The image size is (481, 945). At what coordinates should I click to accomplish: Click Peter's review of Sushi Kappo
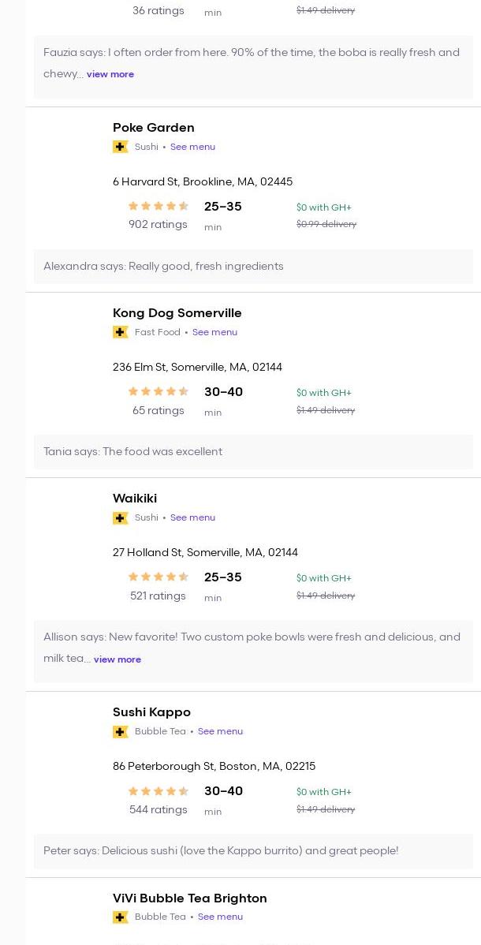coord(221,850)
